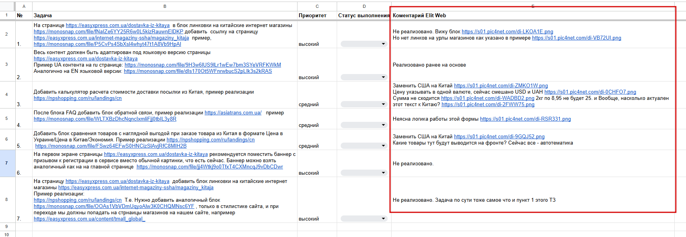Click the Статус выполнения header cell
The image size is (686, 237).
(x=364, y=16)
